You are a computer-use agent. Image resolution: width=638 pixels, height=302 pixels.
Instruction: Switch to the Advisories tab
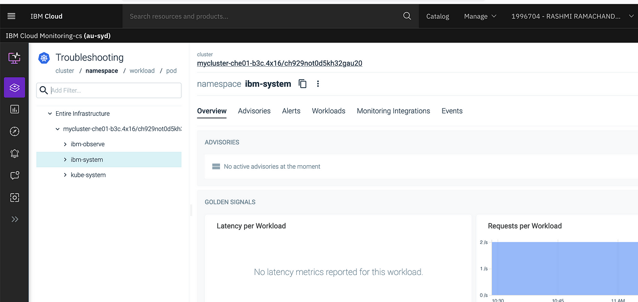point(254,111)
